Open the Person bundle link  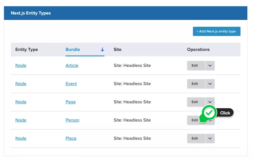click(72, 120)
